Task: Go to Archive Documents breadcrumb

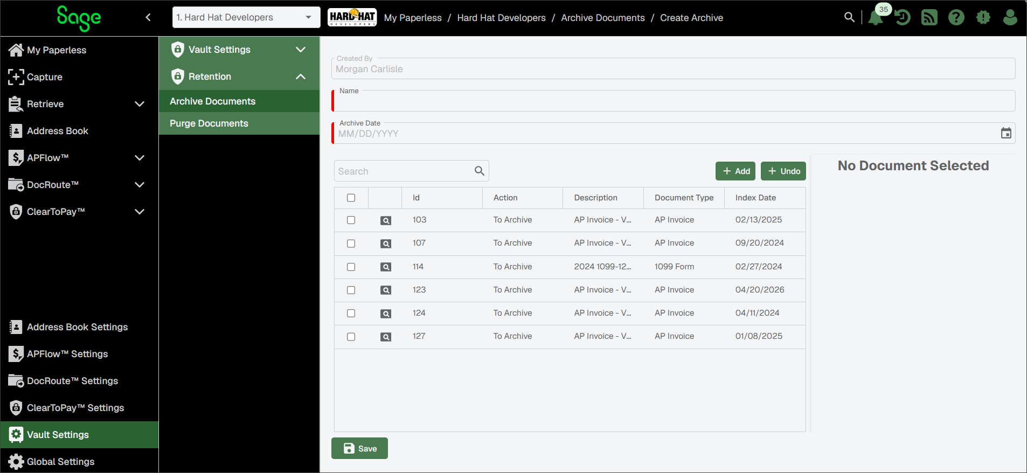Action: pos(603,18)
